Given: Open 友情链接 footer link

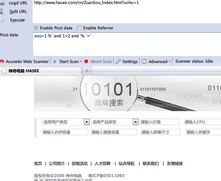Looking at the screenshot, I should (175, 164).
